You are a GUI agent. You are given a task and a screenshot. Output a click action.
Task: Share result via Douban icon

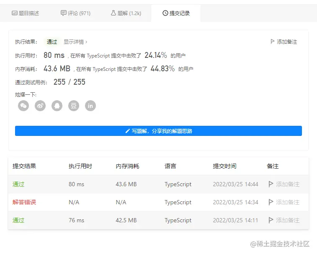coord(74,106)
